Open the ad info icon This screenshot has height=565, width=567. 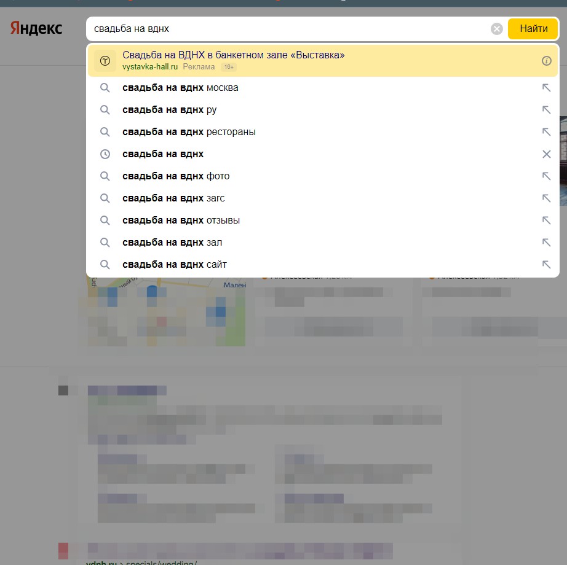(546, 61)
